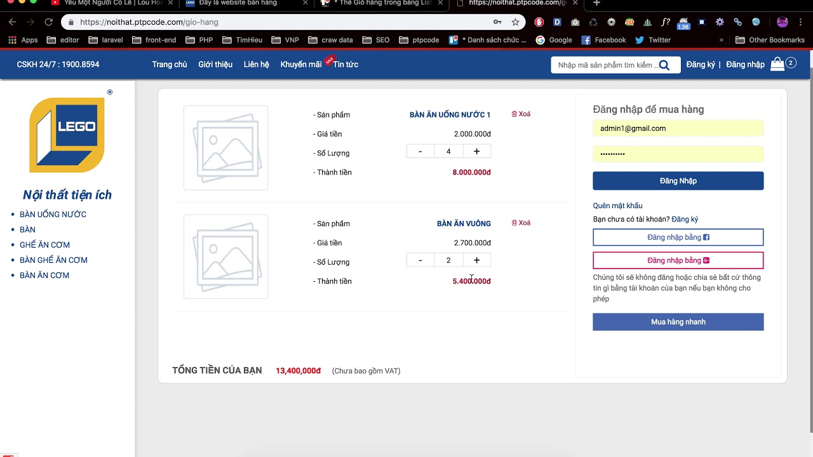
Task: Open Tin tức menu item
Action: pos(346,65)
